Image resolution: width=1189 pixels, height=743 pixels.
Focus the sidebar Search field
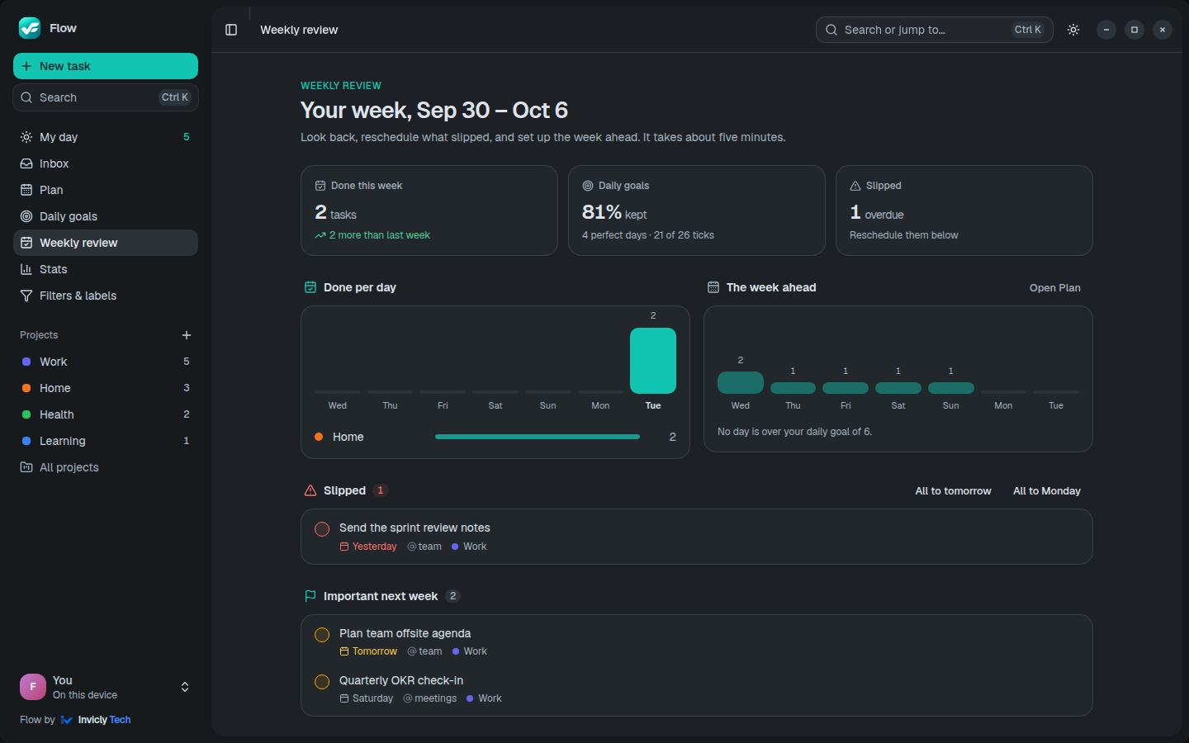106,97
